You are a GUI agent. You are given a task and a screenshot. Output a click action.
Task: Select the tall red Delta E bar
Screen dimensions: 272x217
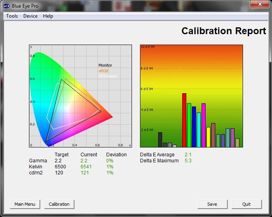[184, 120]
